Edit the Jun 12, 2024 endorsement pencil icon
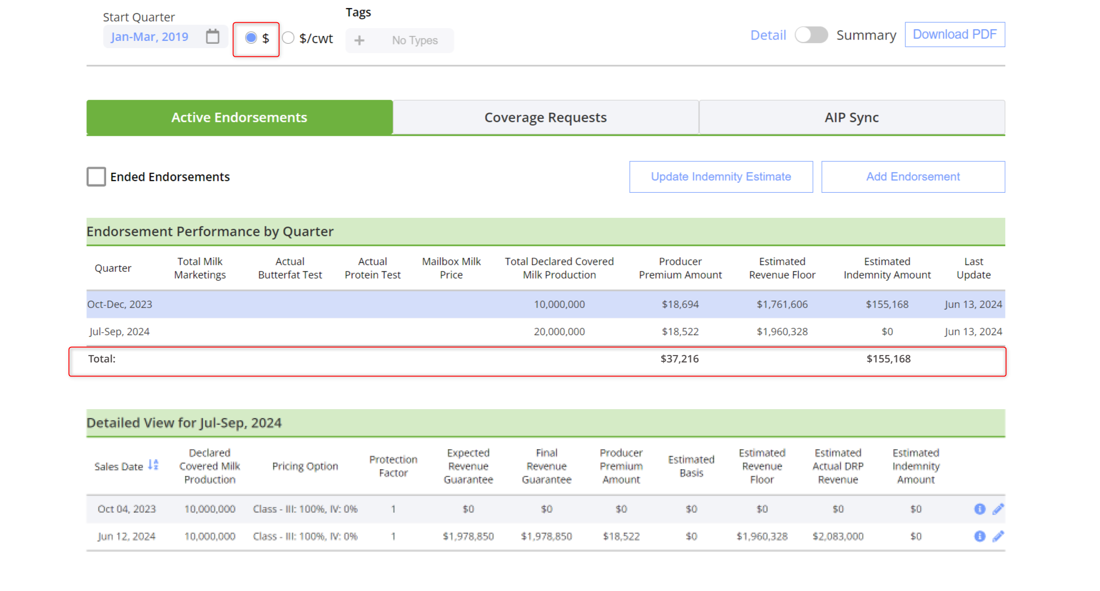The image size is (1100, 591). (998, 536)
